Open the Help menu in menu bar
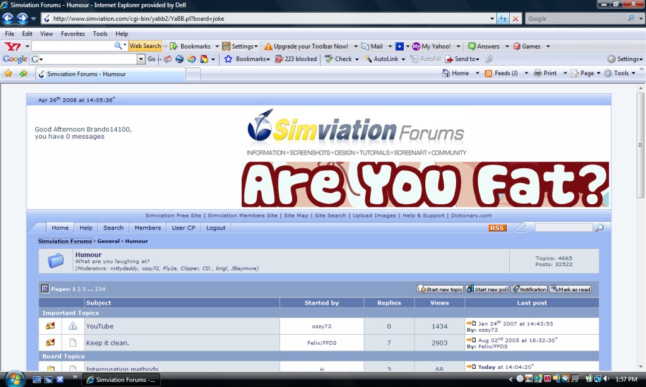This screenshot has height=387, width=646. click(x=122, y=34)
